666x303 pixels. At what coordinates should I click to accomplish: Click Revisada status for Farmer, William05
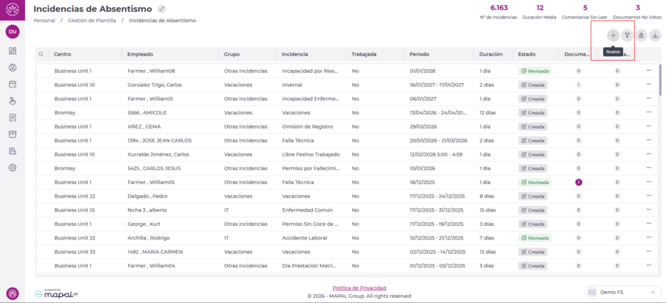pos(535,182)
